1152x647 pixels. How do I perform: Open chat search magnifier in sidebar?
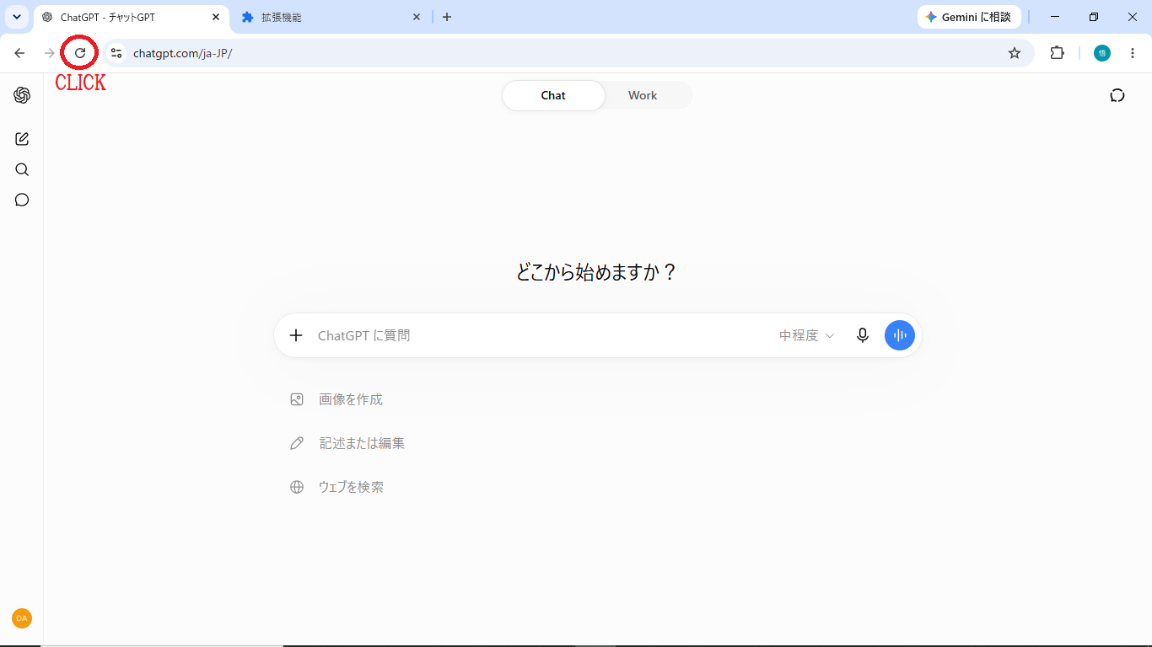(x=22, y=169)
